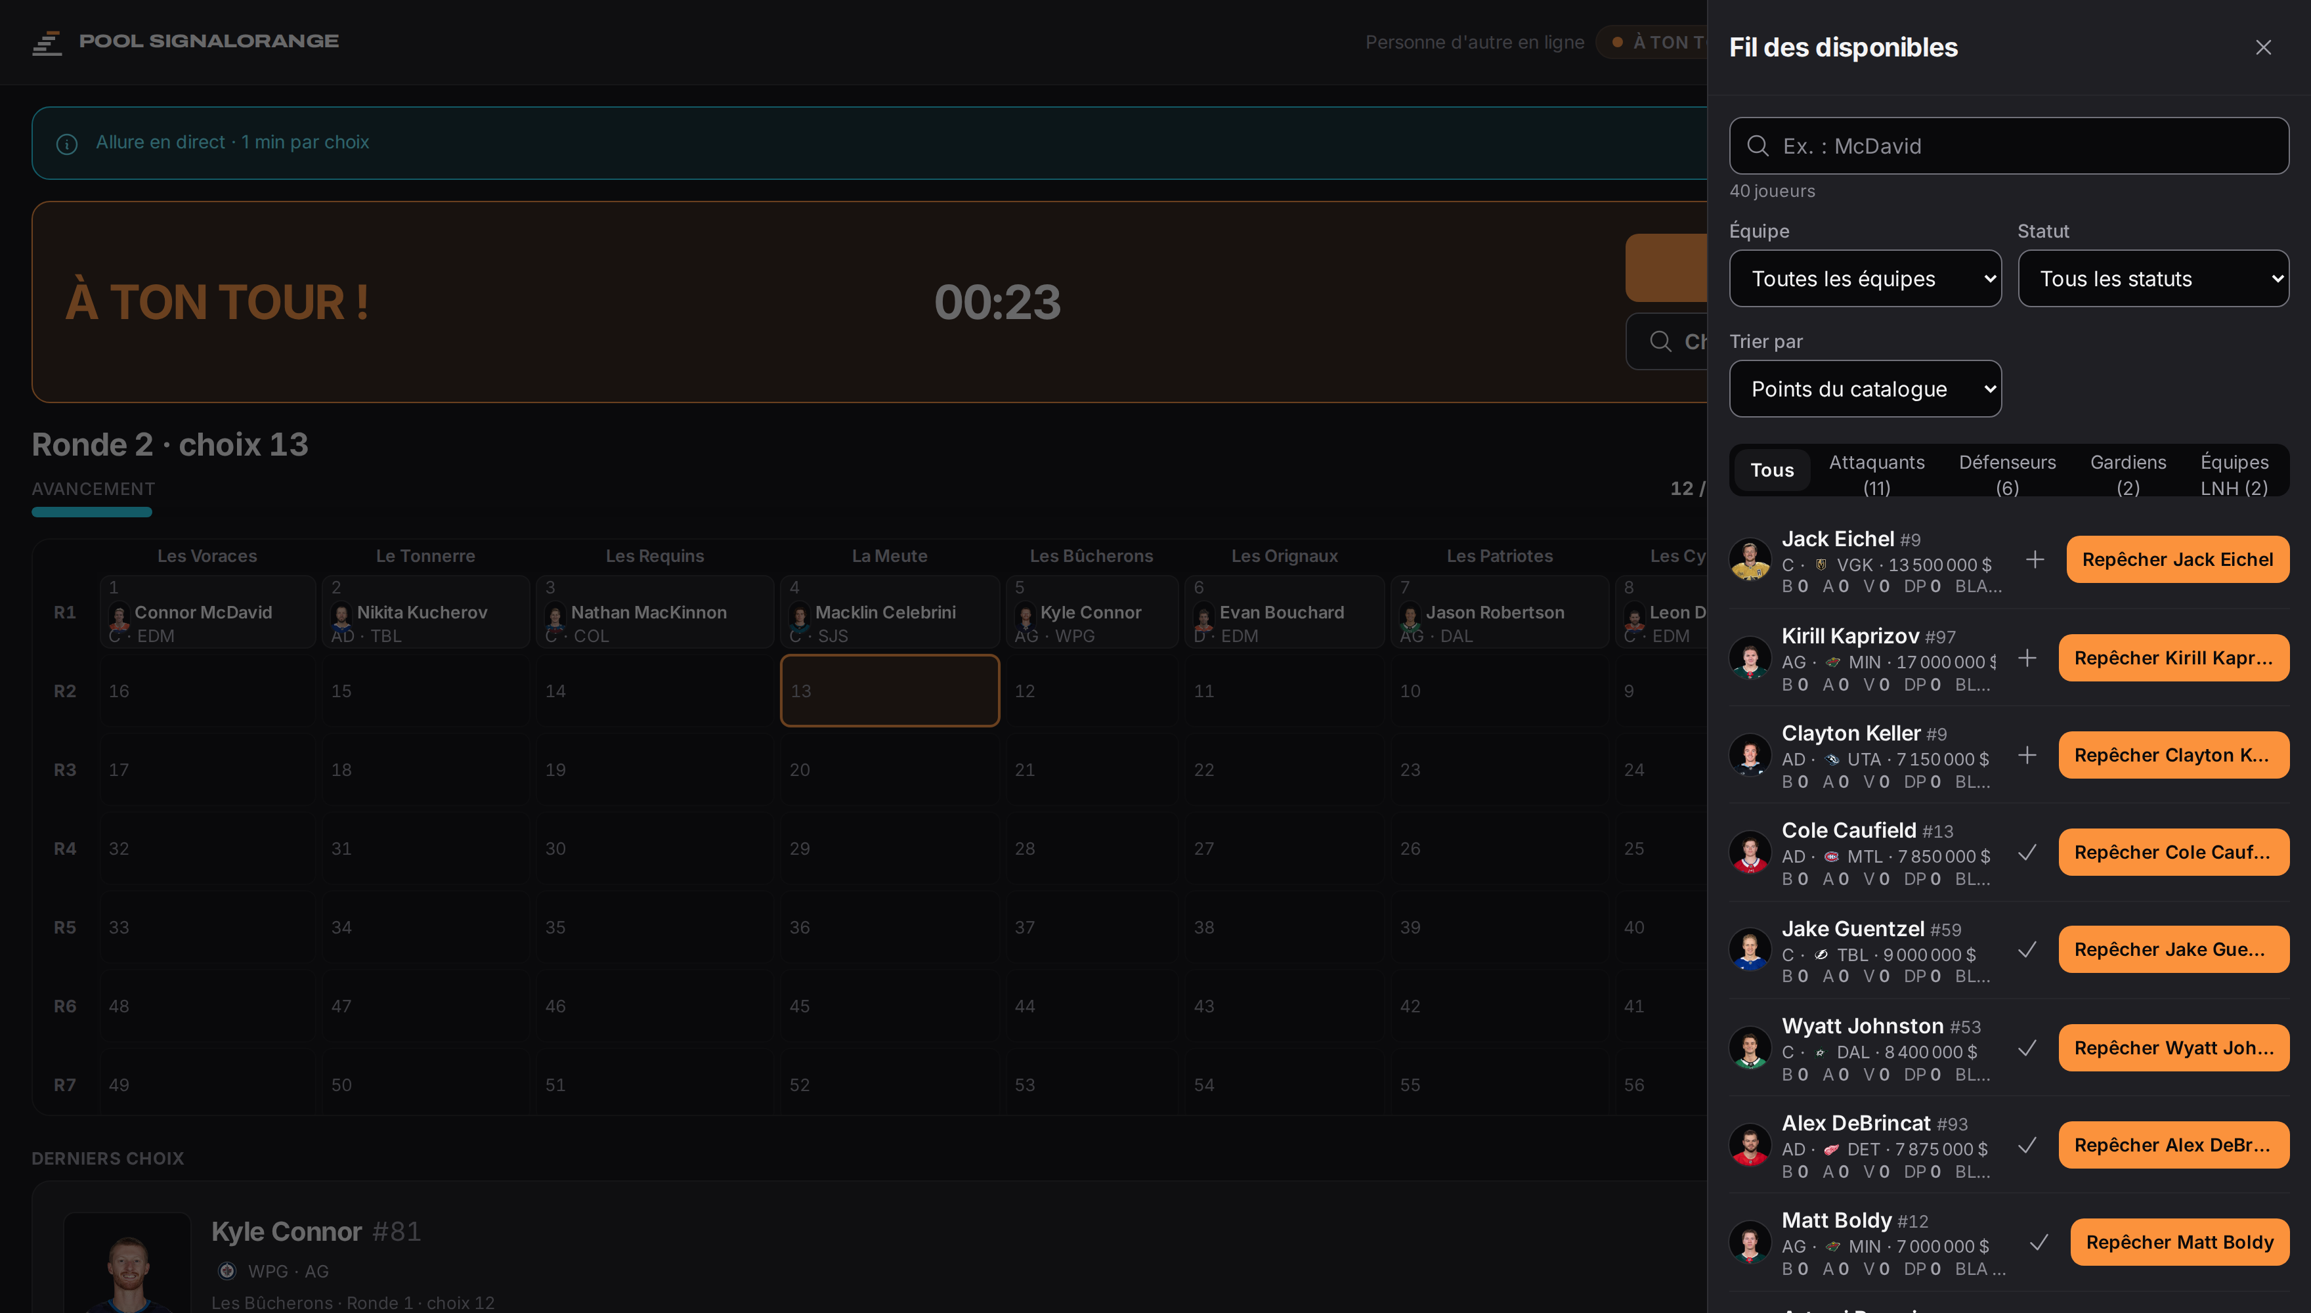This screenshot has width=2311, height=1313.
Task: Close the Fil des disponibles panel
Action: click(2262, 47)
